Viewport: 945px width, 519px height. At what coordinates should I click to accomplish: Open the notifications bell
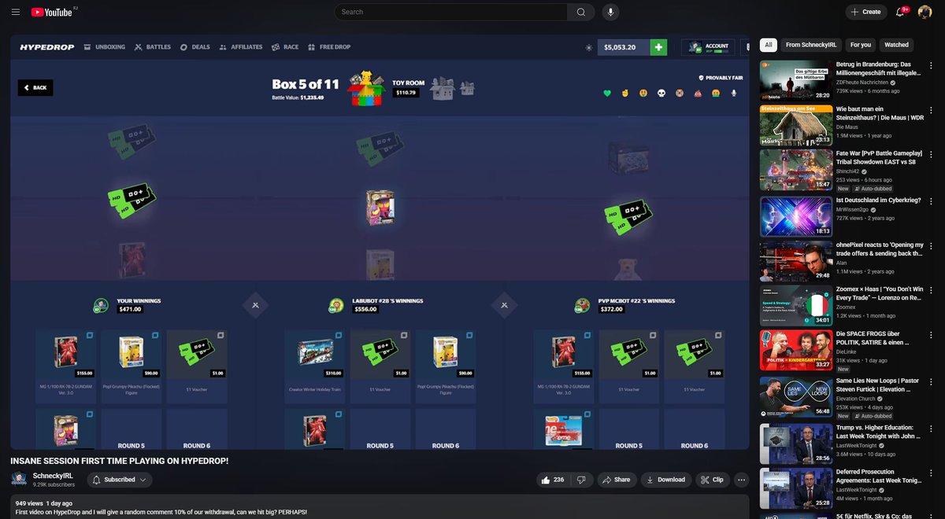900,12
